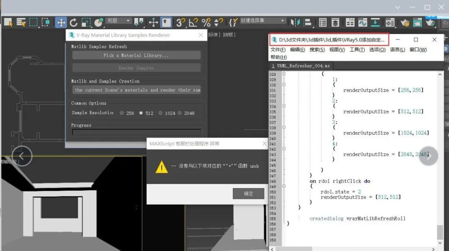
Task: Collapse the code fold at line 334
Action: point(284,106)
